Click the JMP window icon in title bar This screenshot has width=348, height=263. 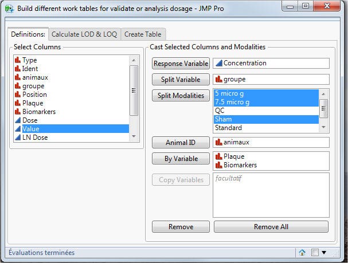click(x=9, y=9)
